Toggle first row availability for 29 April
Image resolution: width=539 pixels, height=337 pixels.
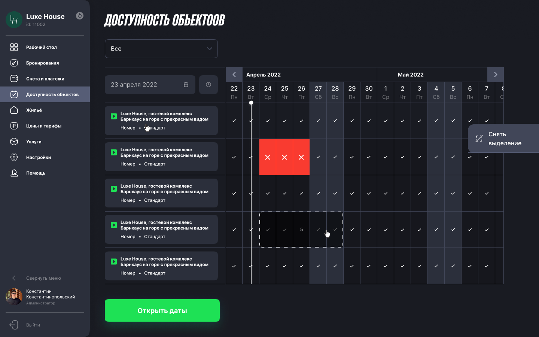352,121
